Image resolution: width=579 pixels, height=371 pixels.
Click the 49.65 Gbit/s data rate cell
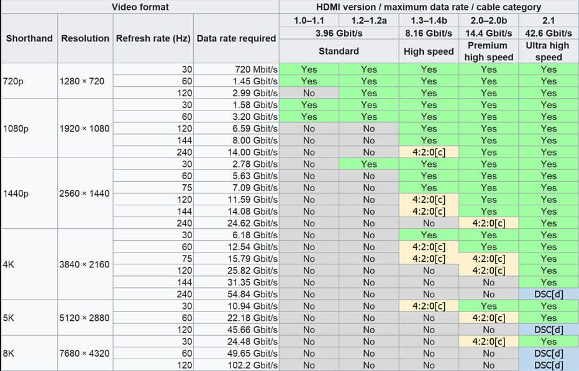click(236, 353)
